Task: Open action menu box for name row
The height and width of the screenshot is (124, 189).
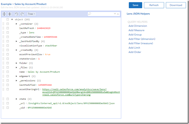Action: (8, 72)
